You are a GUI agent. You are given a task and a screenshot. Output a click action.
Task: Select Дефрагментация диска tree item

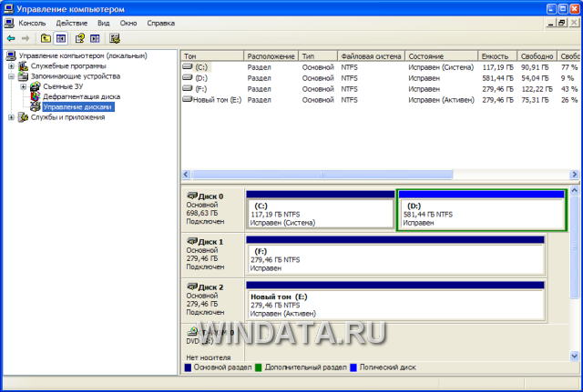(x=81, y=96)
